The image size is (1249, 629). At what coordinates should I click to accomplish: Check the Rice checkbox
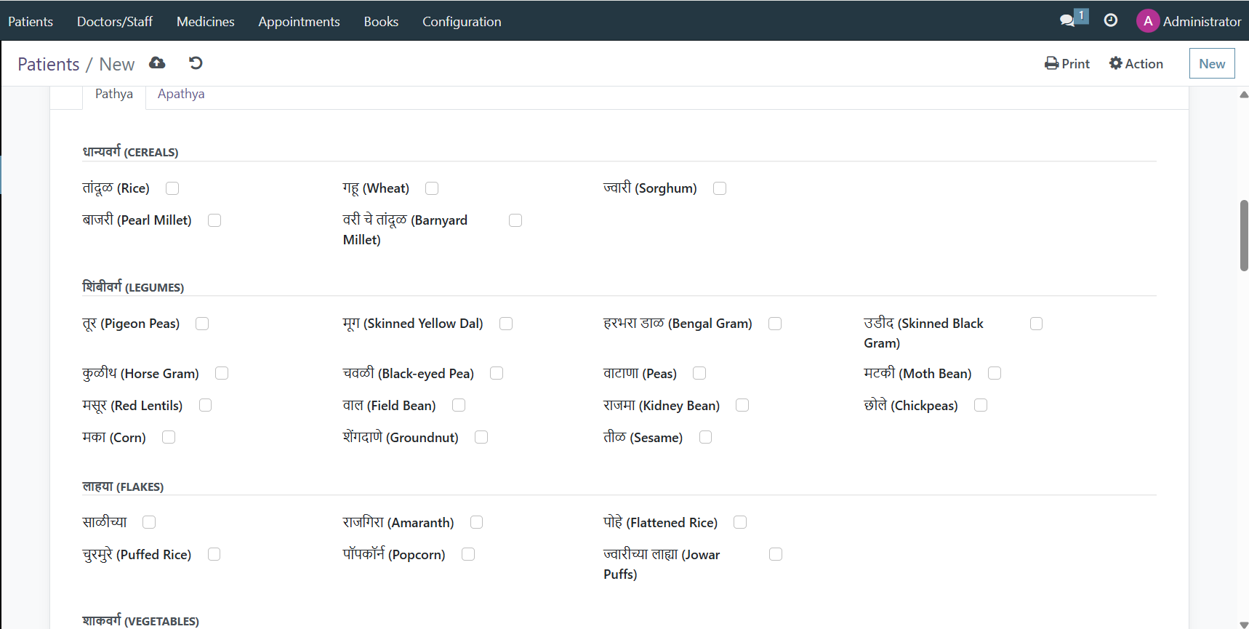172,188
